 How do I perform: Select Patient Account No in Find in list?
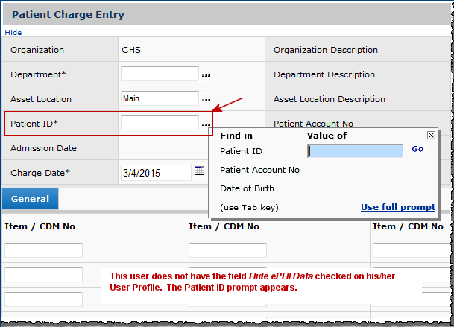(x=259, y=170)
